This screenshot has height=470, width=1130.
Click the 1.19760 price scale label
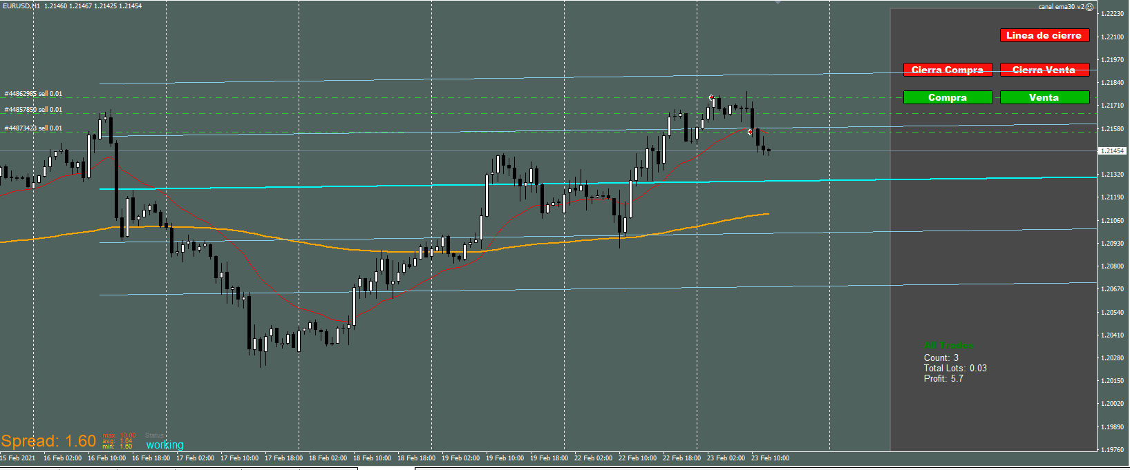coord(1112,449)
